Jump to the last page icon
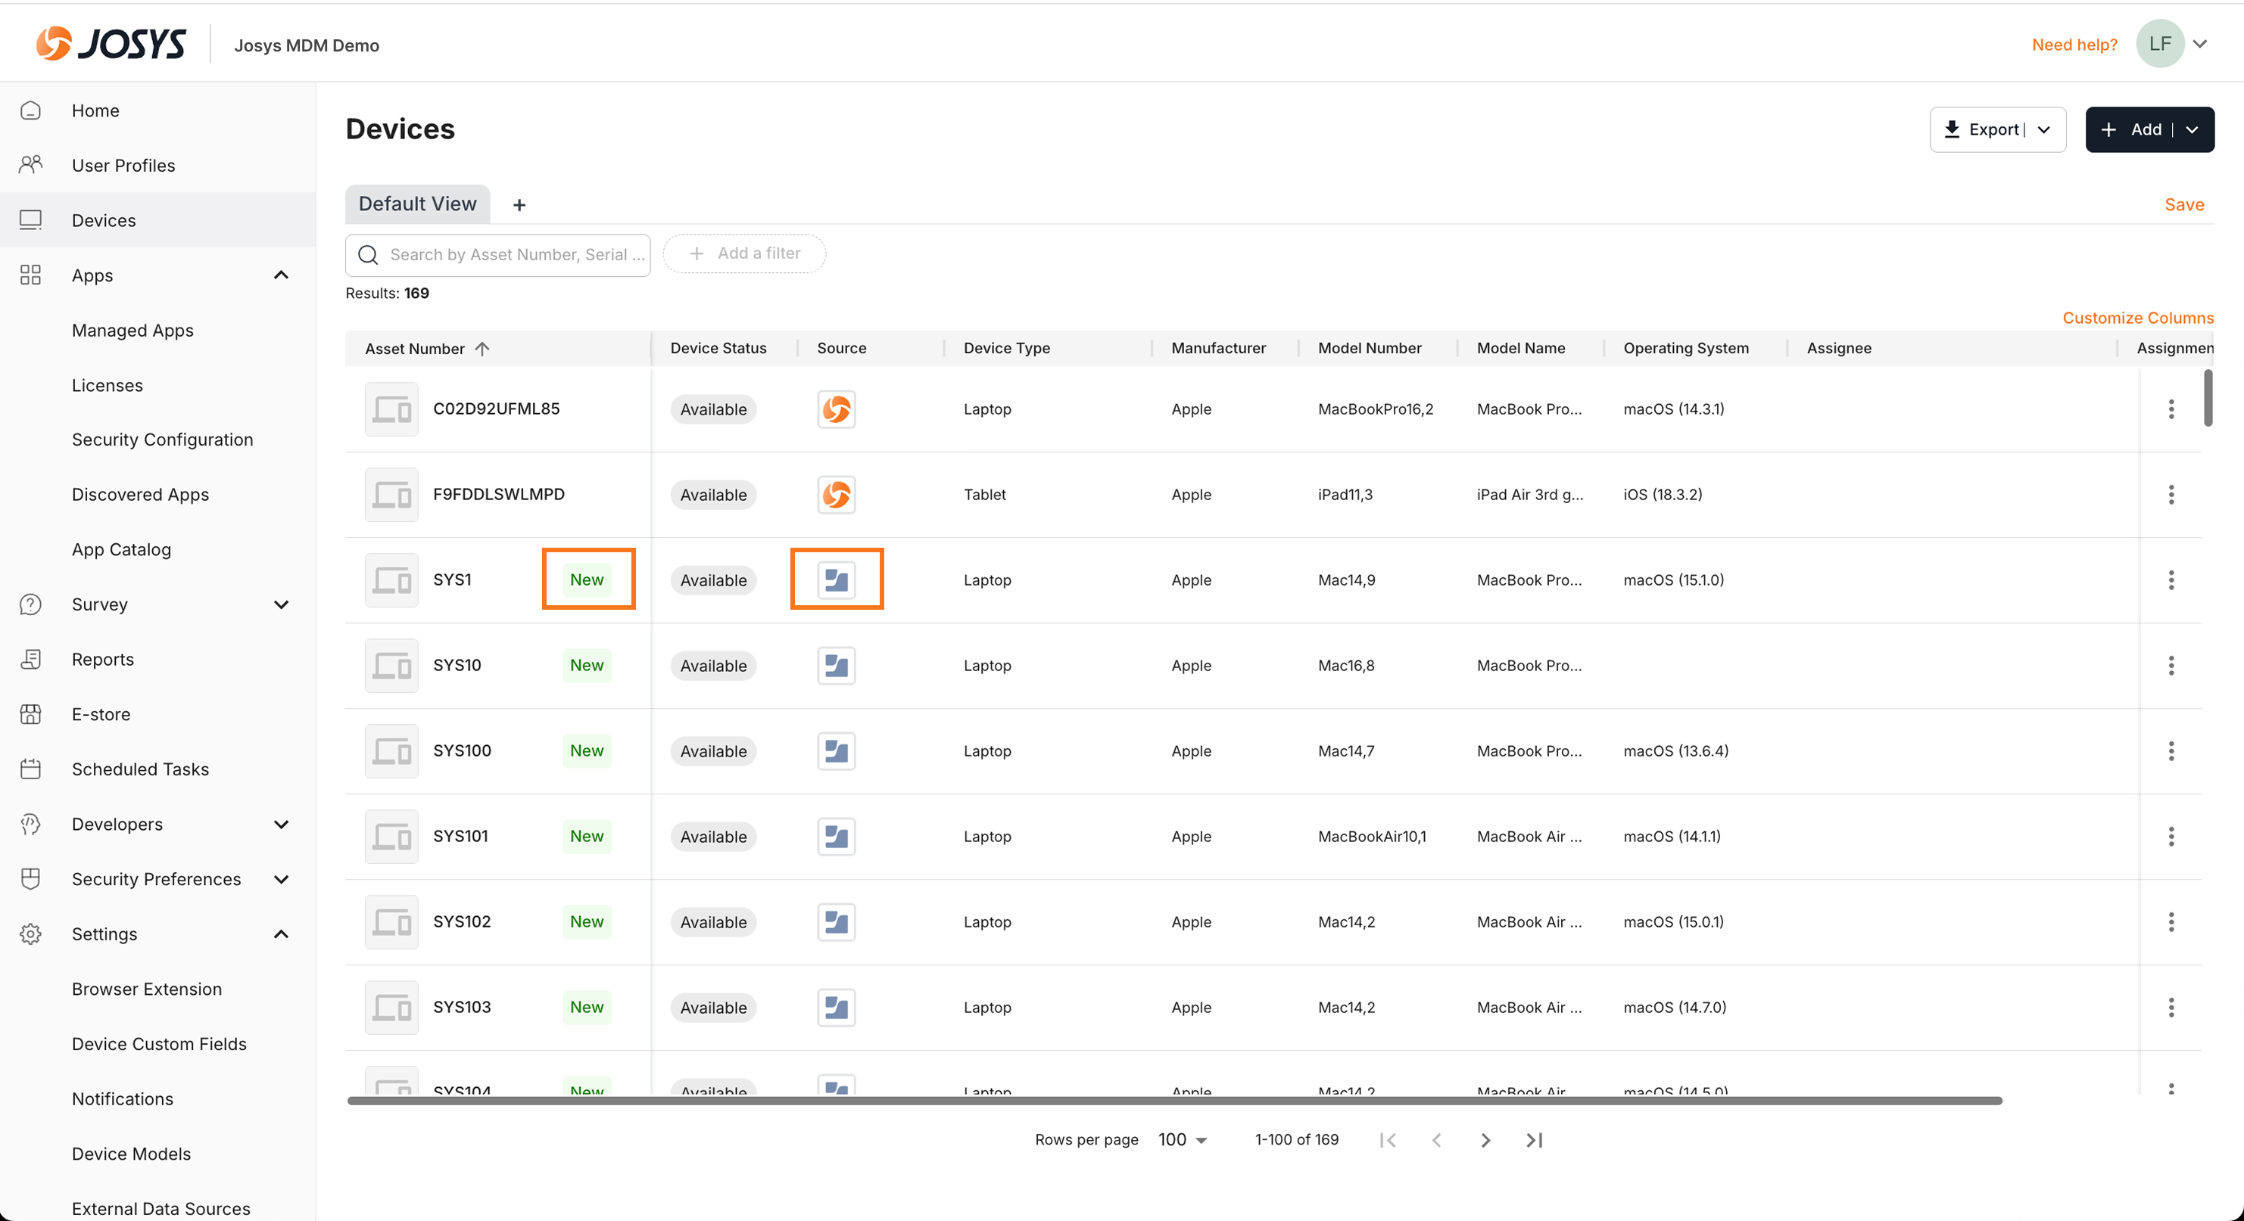 (1534, 1140)
